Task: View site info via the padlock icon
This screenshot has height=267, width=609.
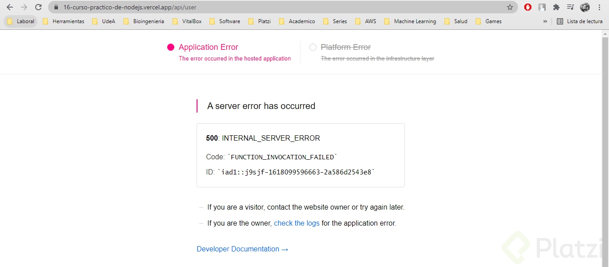Action: 56,7
